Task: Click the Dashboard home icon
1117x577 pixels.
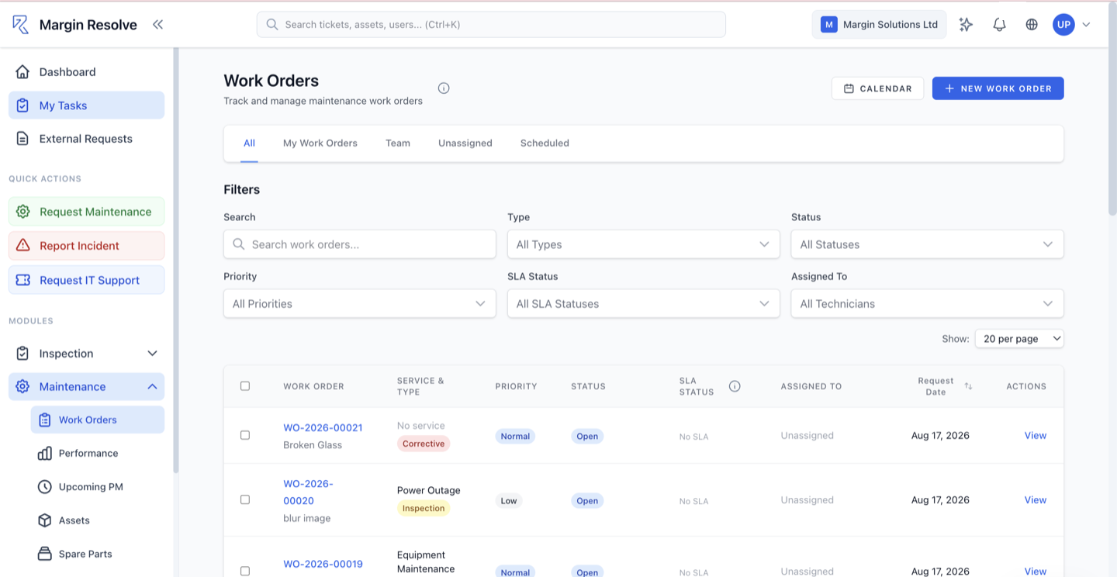Action: [x=22, y=71]
